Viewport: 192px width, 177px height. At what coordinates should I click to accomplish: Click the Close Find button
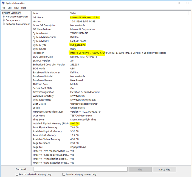(165, 170)
